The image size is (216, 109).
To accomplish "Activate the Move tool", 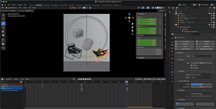I will tap(3, 23).
